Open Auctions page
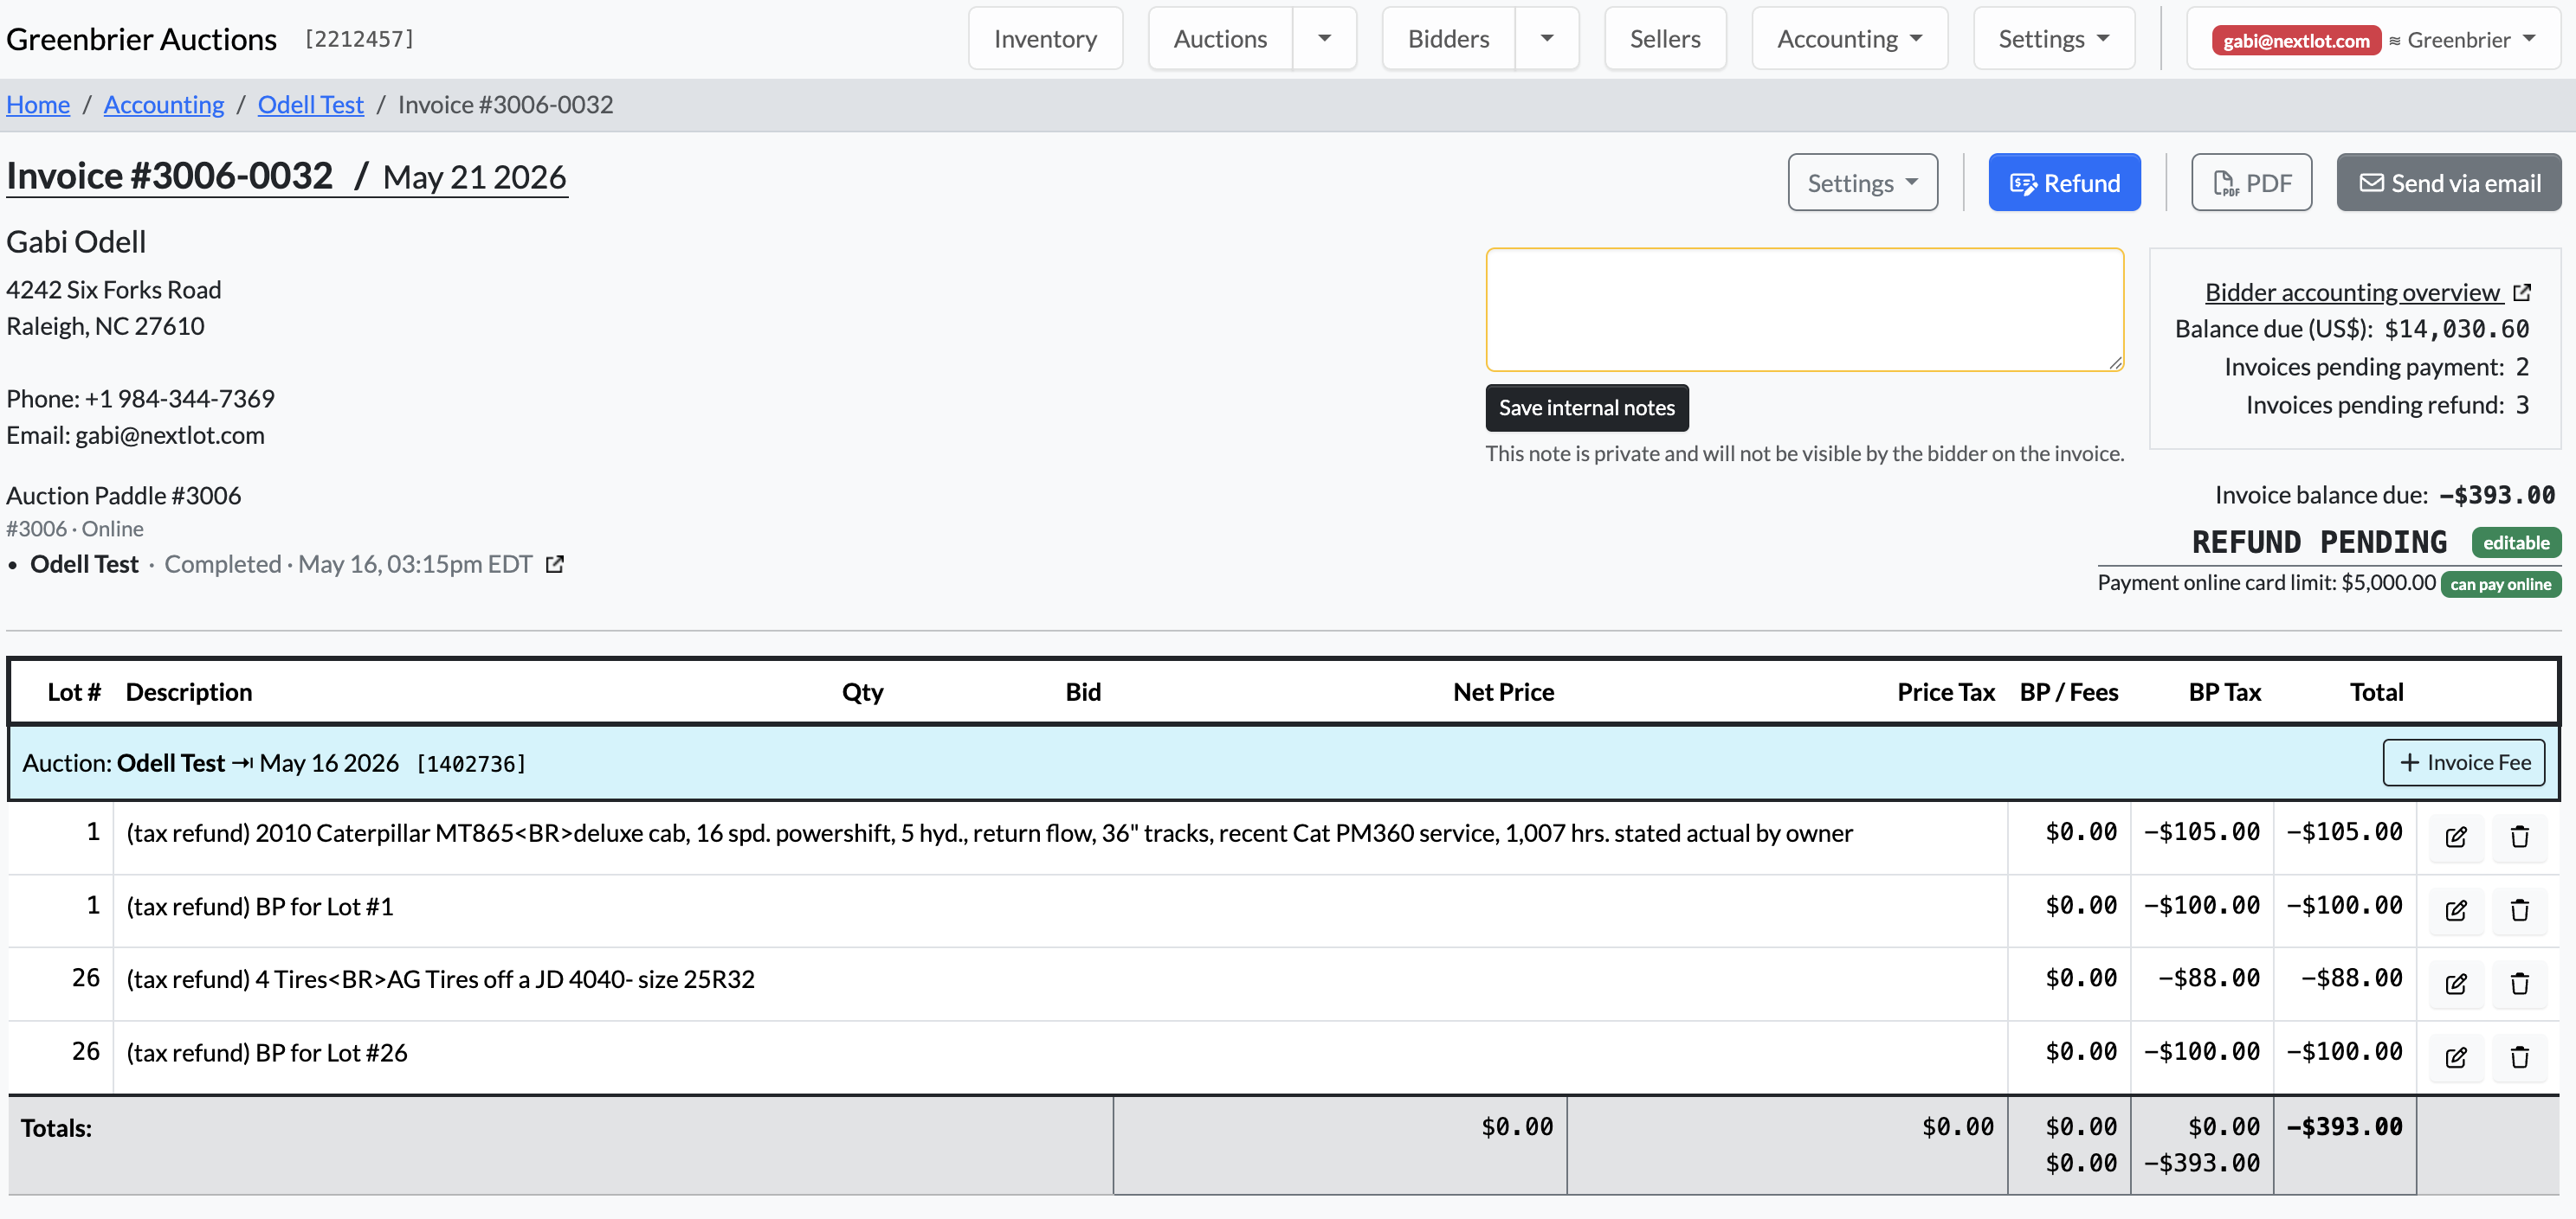Image resolution: width=2576 pixels, height=1219 pixels. coord(1220,39)
